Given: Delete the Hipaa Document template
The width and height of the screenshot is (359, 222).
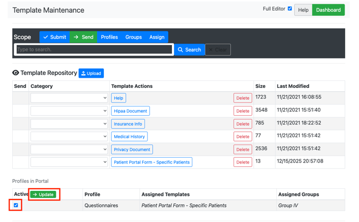Looking at the screenshot, I should [243, 111].
